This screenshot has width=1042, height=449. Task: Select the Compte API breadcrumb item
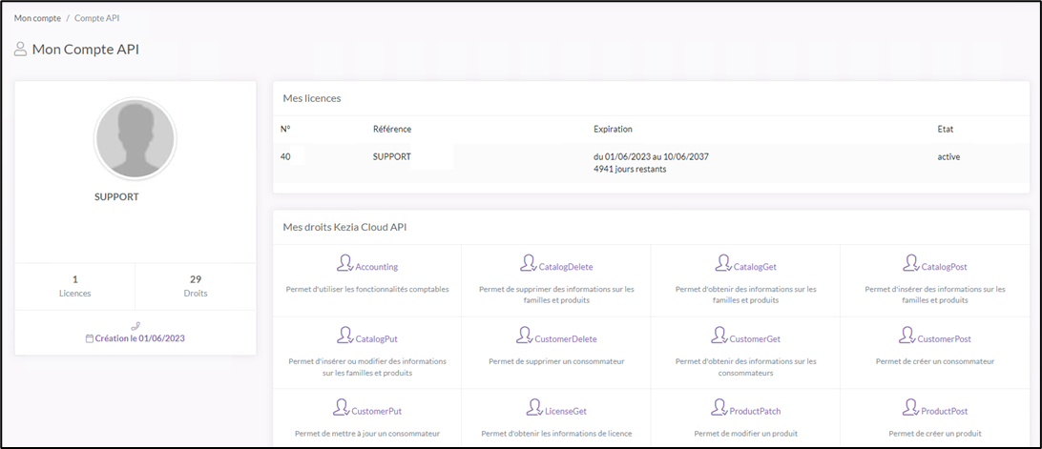click(x=97, y=18)
